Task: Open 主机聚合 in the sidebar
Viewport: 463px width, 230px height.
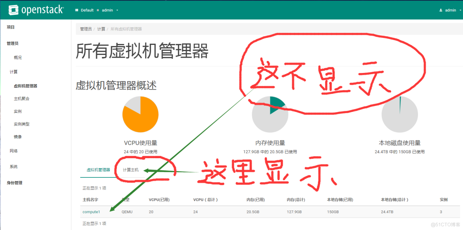Action: click(22, 99)
